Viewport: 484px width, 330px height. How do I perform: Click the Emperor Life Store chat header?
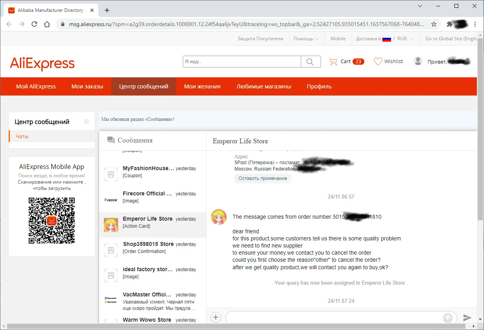[240, 141]
